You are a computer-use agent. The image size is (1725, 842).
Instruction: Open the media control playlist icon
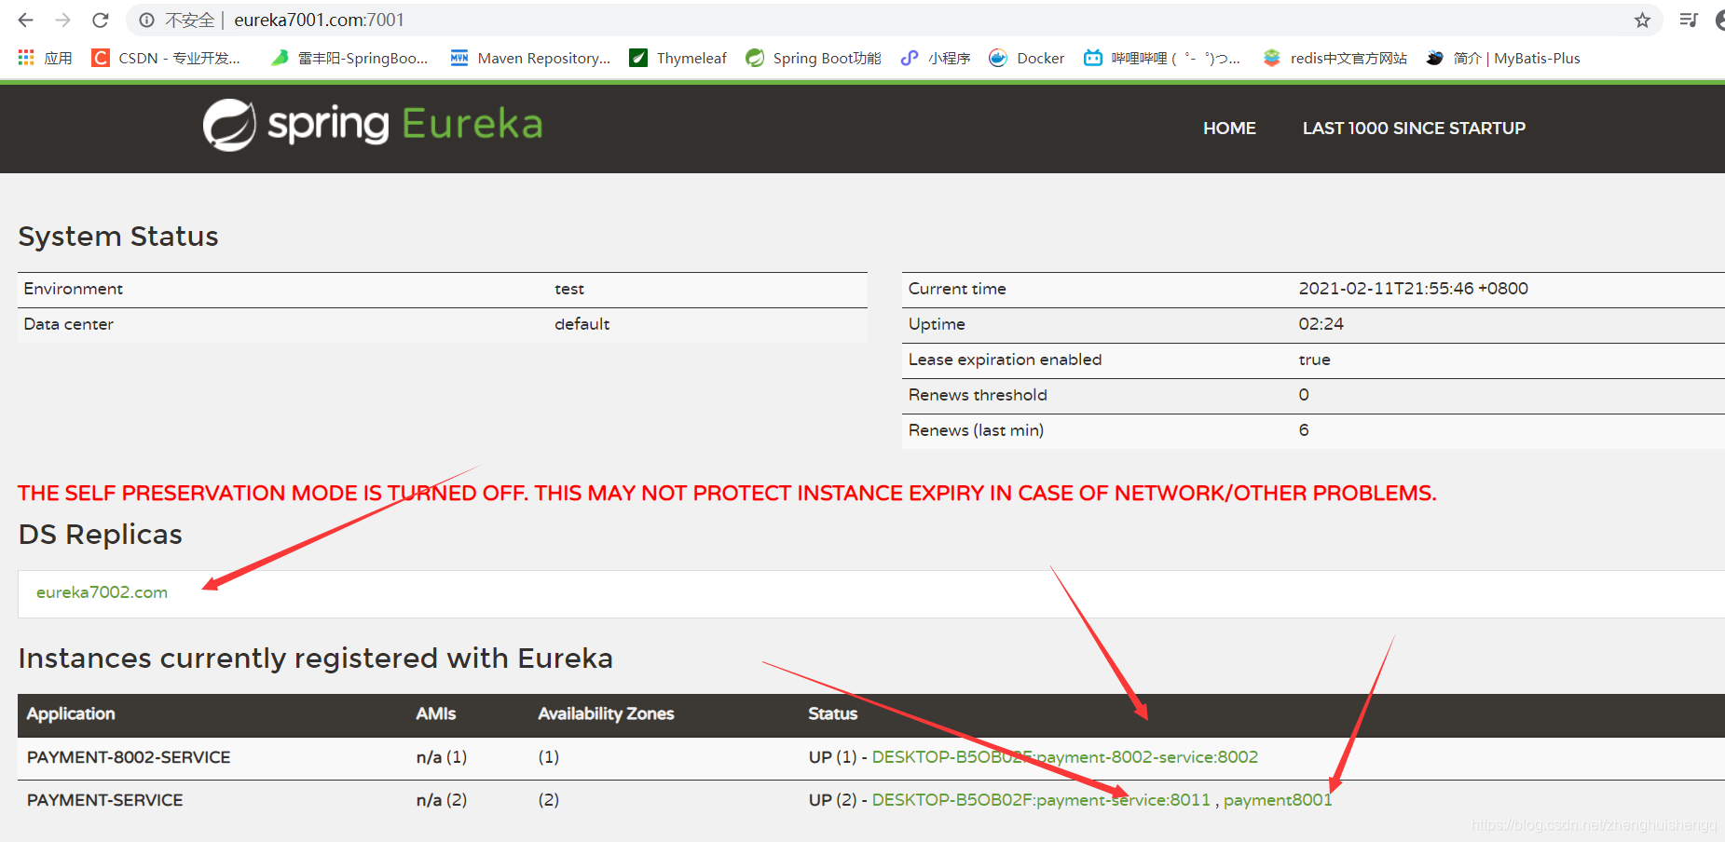(x=1688, y=20)
